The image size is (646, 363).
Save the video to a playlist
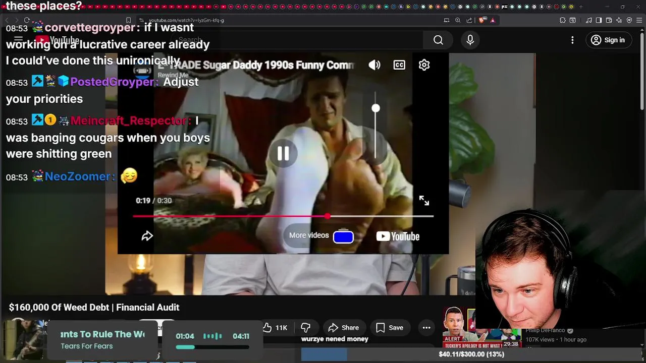click(390, 328)
